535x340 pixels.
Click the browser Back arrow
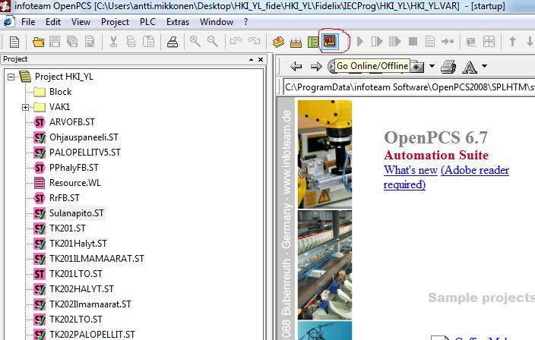pos(296,67)
